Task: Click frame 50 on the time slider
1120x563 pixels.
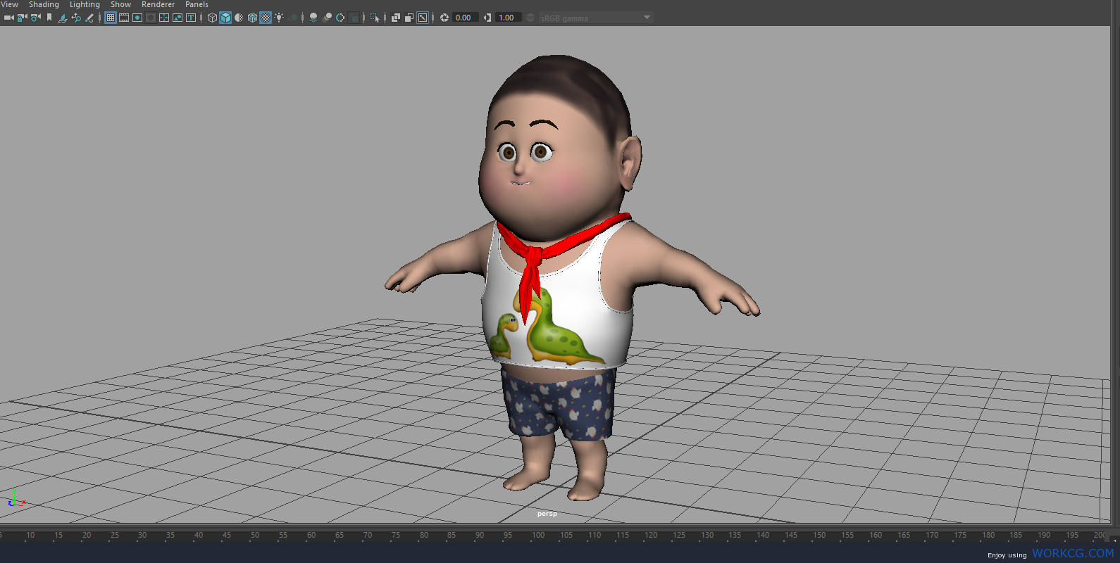Action: click(x=255, y=536)
